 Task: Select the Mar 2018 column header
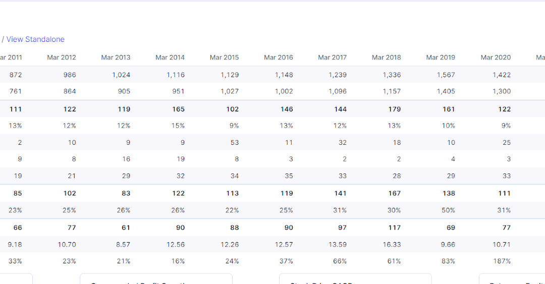coord(387,58)
